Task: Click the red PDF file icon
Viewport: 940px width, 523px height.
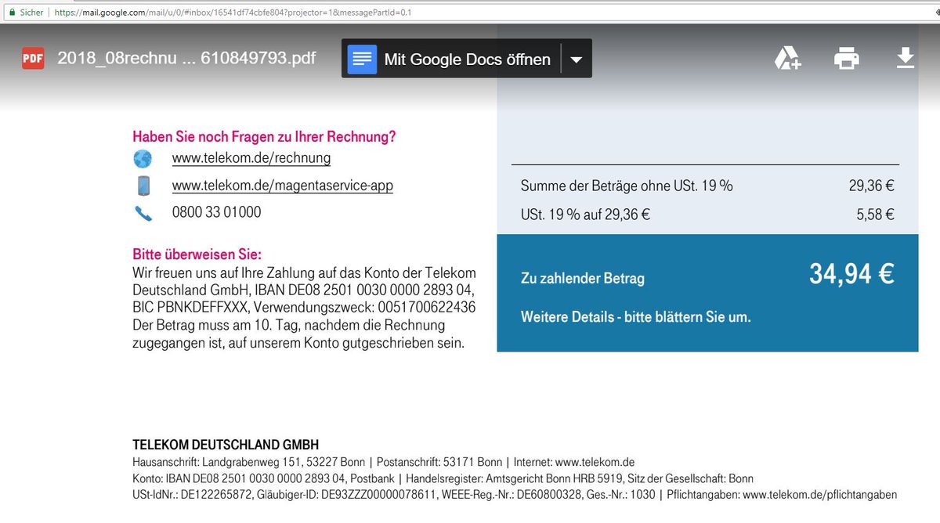Action: (x=33, y=59)
